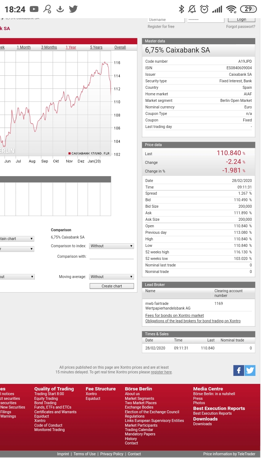Tap the Bluetooth status icon
The image size is (261, 464).
182,9
